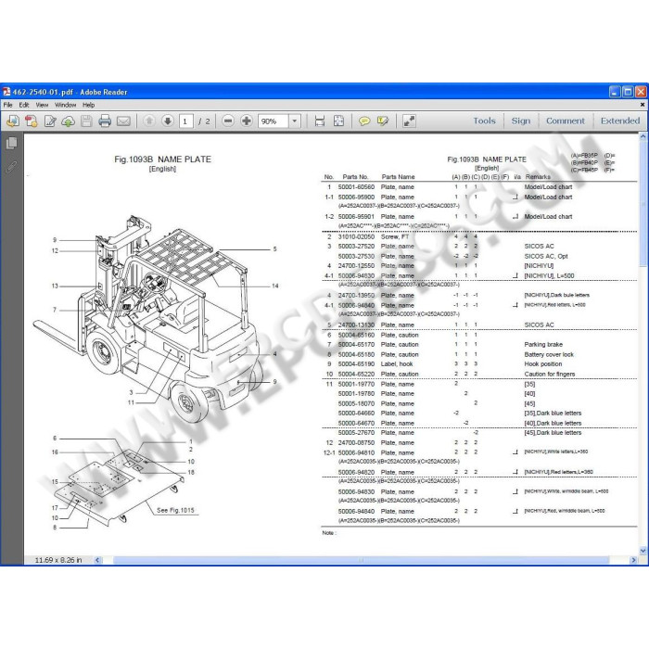649x649 pixels.
Task: Click the 90% zoom value field
Action: pyautogui.click(x=274, y=121)
